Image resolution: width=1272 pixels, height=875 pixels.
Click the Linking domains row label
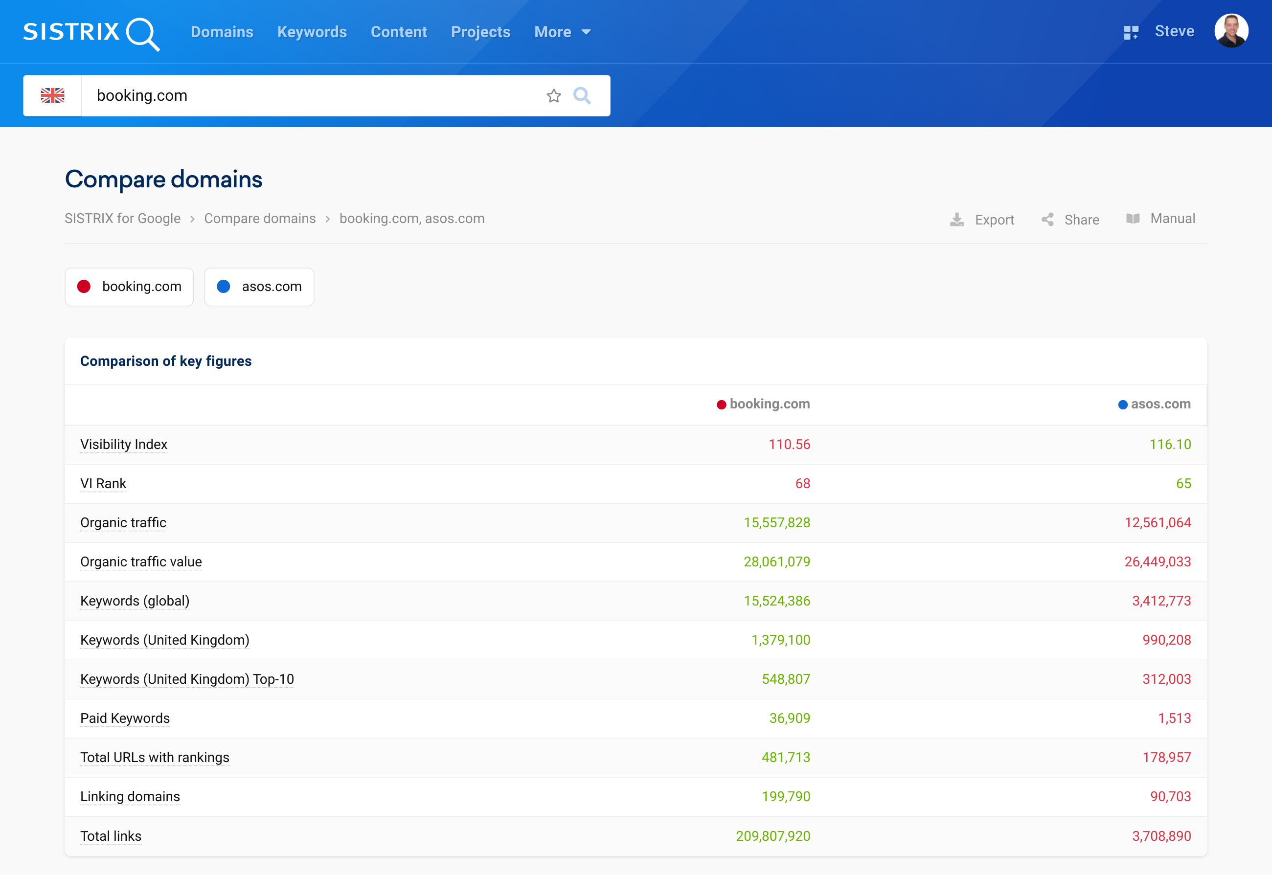click(x=130, y=797)
